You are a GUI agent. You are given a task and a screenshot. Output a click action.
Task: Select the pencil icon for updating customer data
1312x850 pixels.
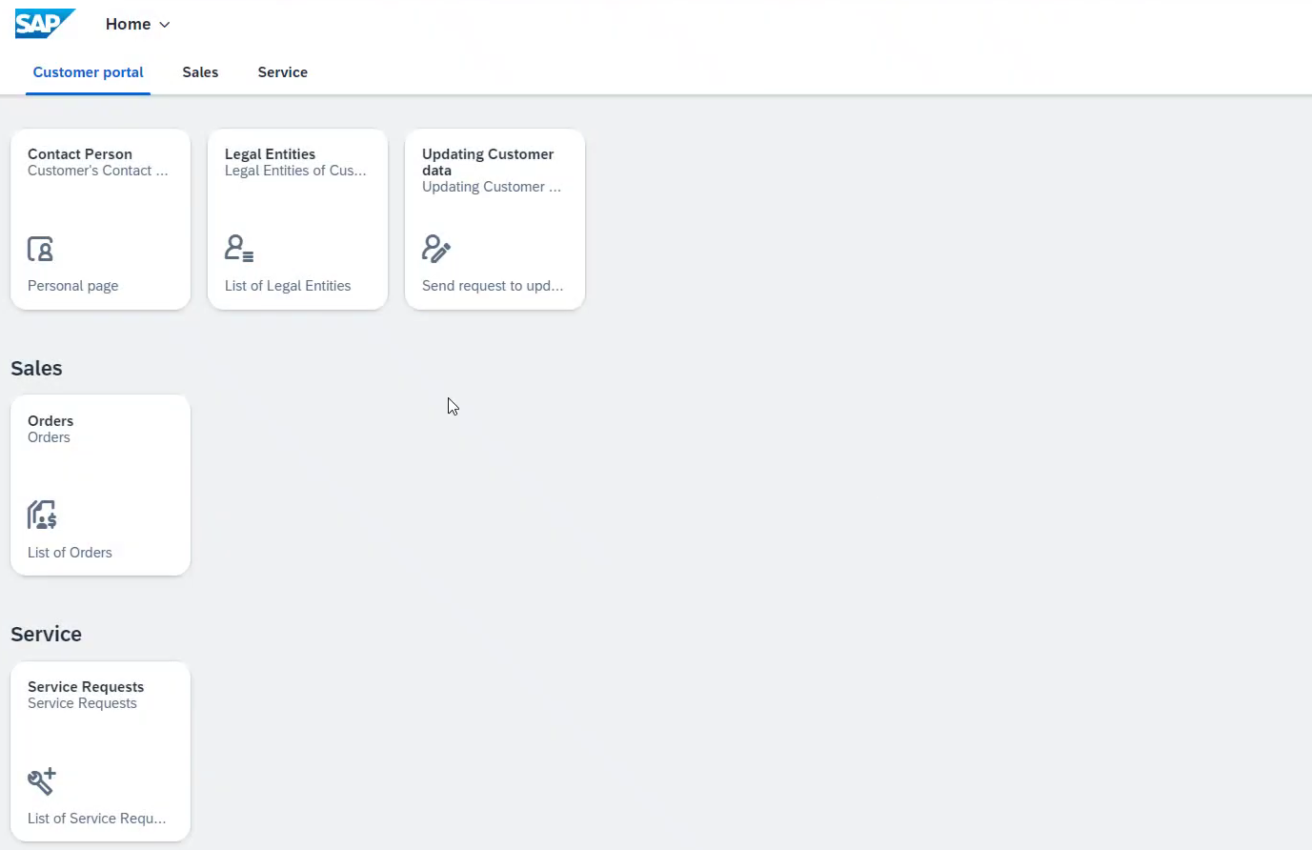pos(435,249)
